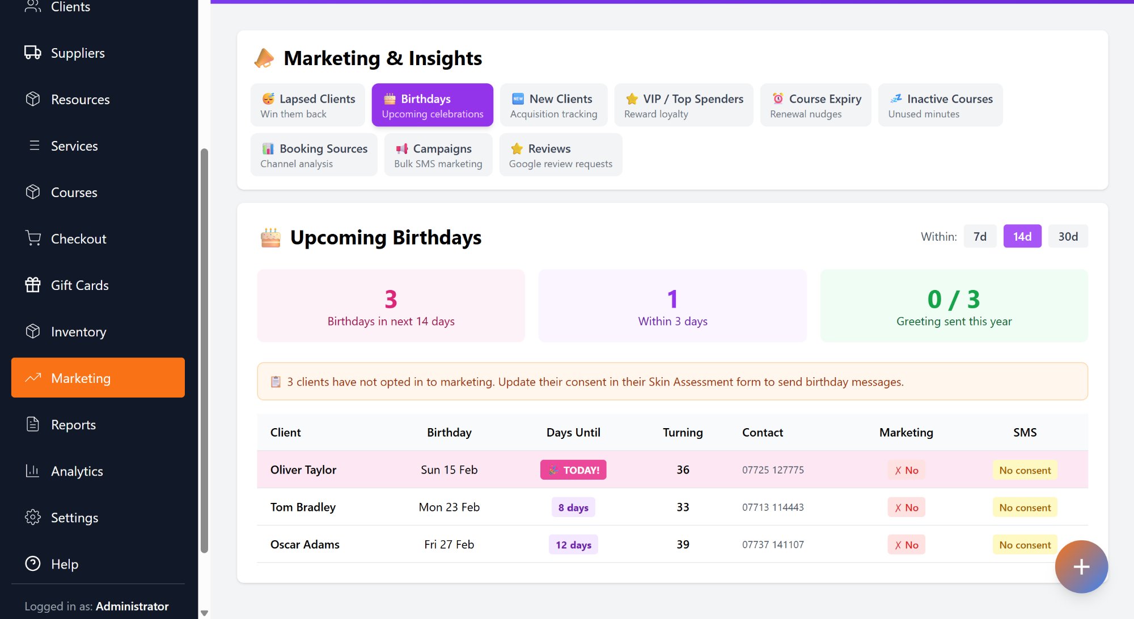Switch the range filter to 30d
The image size is (1134, 619).
click(1068, 236)
